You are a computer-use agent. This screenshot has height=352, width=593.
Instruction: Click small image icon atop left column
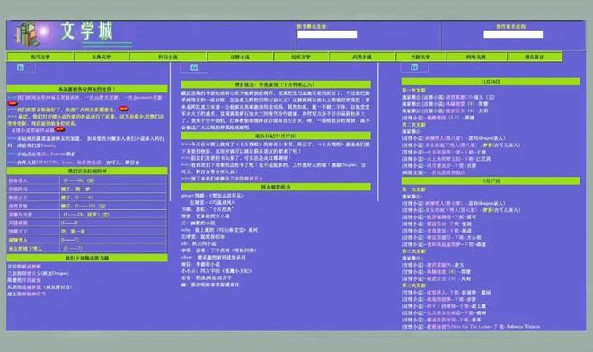point(21,67)
